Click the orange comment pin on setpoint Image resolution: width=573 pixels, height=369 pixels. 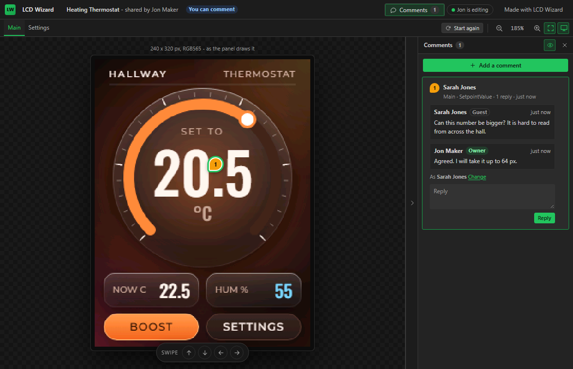click(x=216, y=165)
